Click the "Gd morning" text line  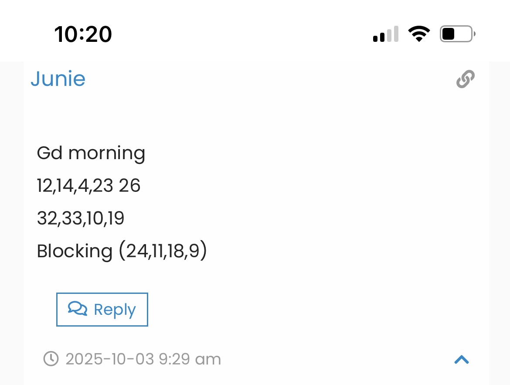point(91,153)
